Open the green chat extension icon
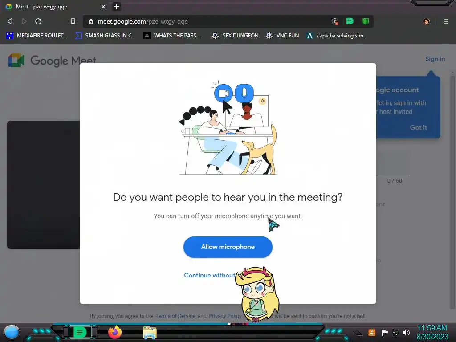Image resolution: width=456 pixels, height=342 pixels. tap(350, 21)
